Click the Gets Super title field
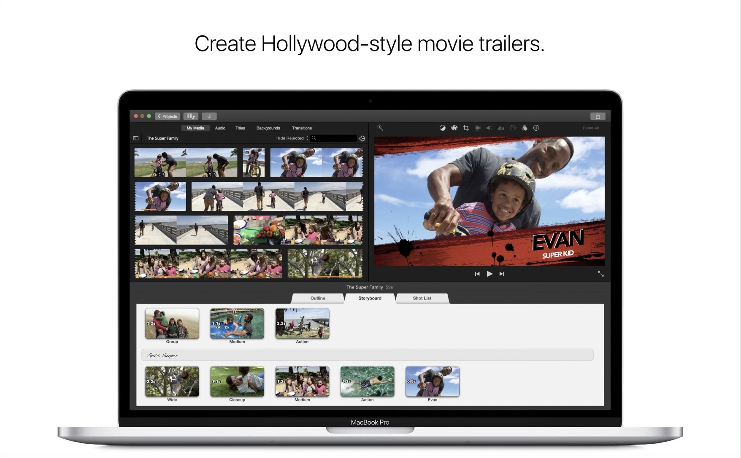This screenshot has height=458, width=741. (367, 355)
